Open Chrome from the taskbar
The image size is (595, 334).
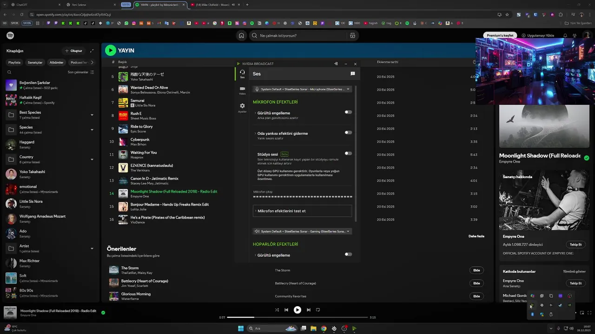tap(324, 328)
